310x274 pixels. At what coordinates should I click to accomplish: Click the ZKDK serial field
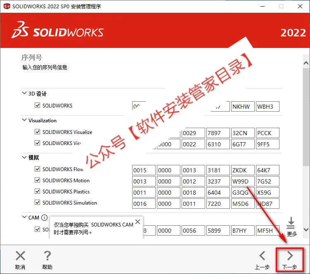243,170
